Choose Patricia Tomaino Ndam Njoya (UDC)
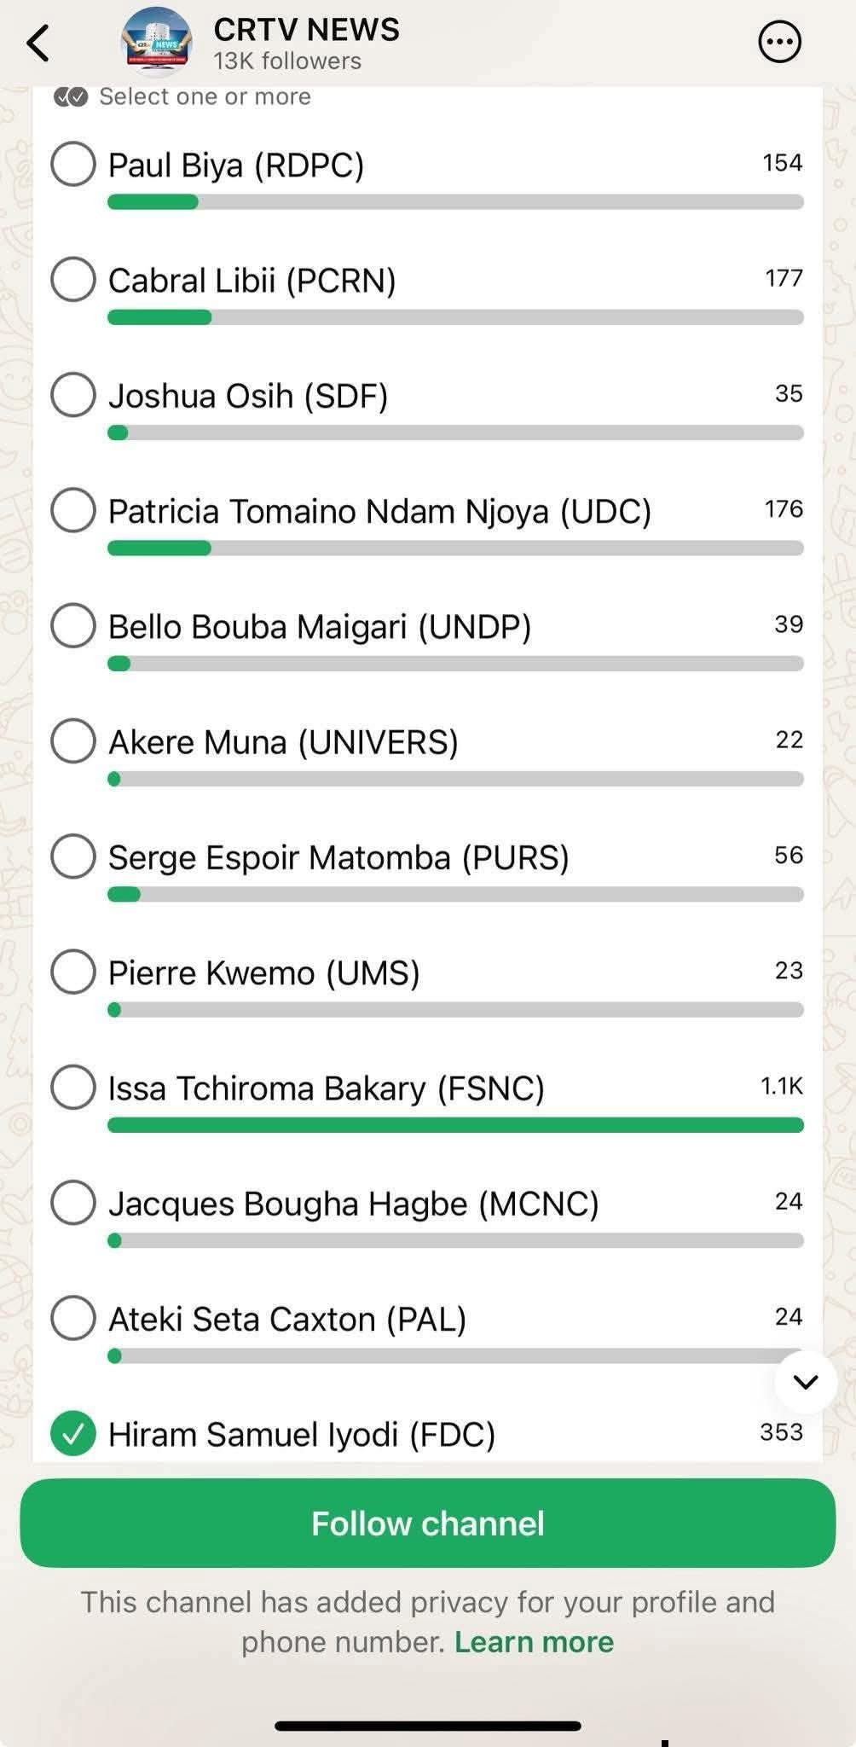 [73, 510]
